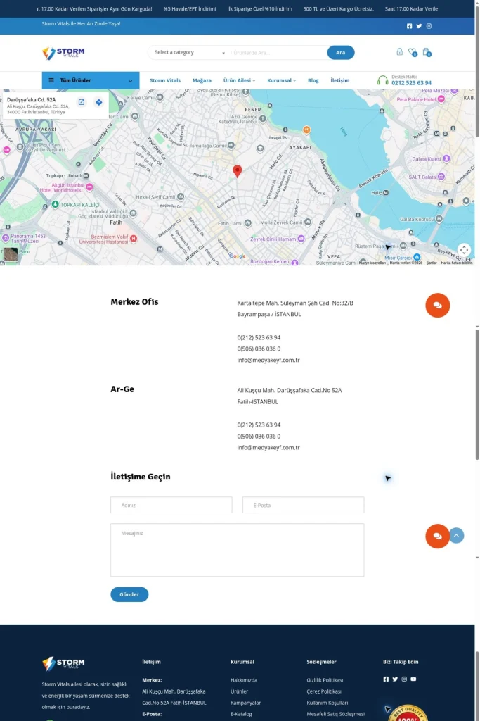
Task: Open footer Kullanım Koşulları link
Action: 327,703
